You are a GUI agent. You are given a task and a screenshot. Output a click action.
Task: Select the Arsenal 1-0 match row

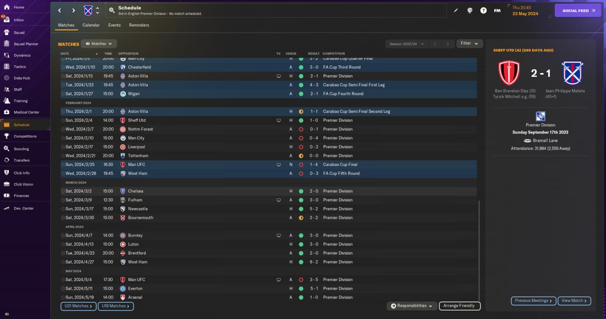[268, 297]
